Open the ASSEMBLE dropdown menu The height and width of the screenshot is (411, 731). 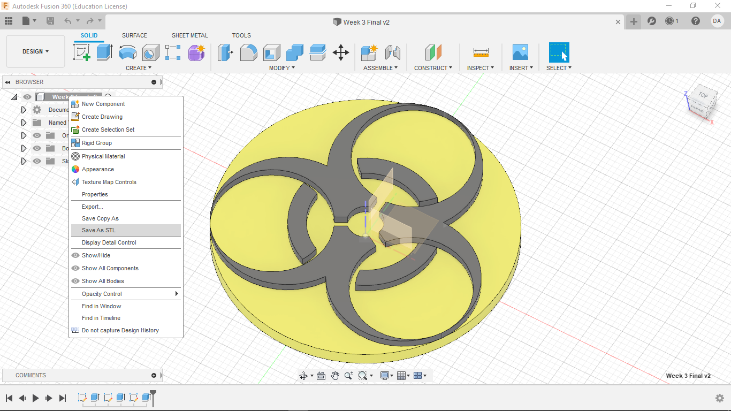[380, 68]
